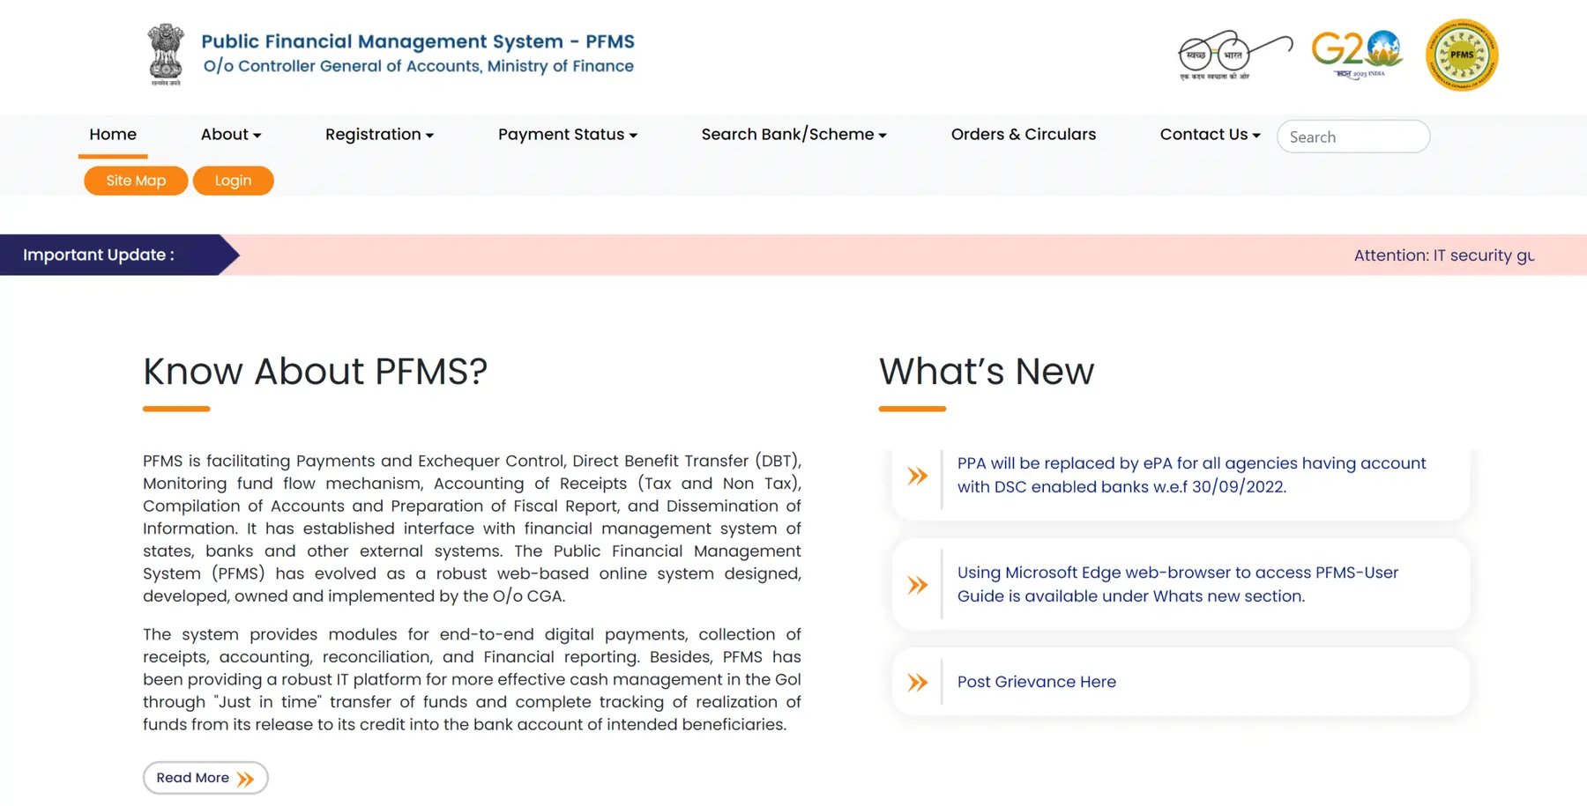
Task: Click the arrow icon beside the PPA announcement
Action: [x=918, y=476]
